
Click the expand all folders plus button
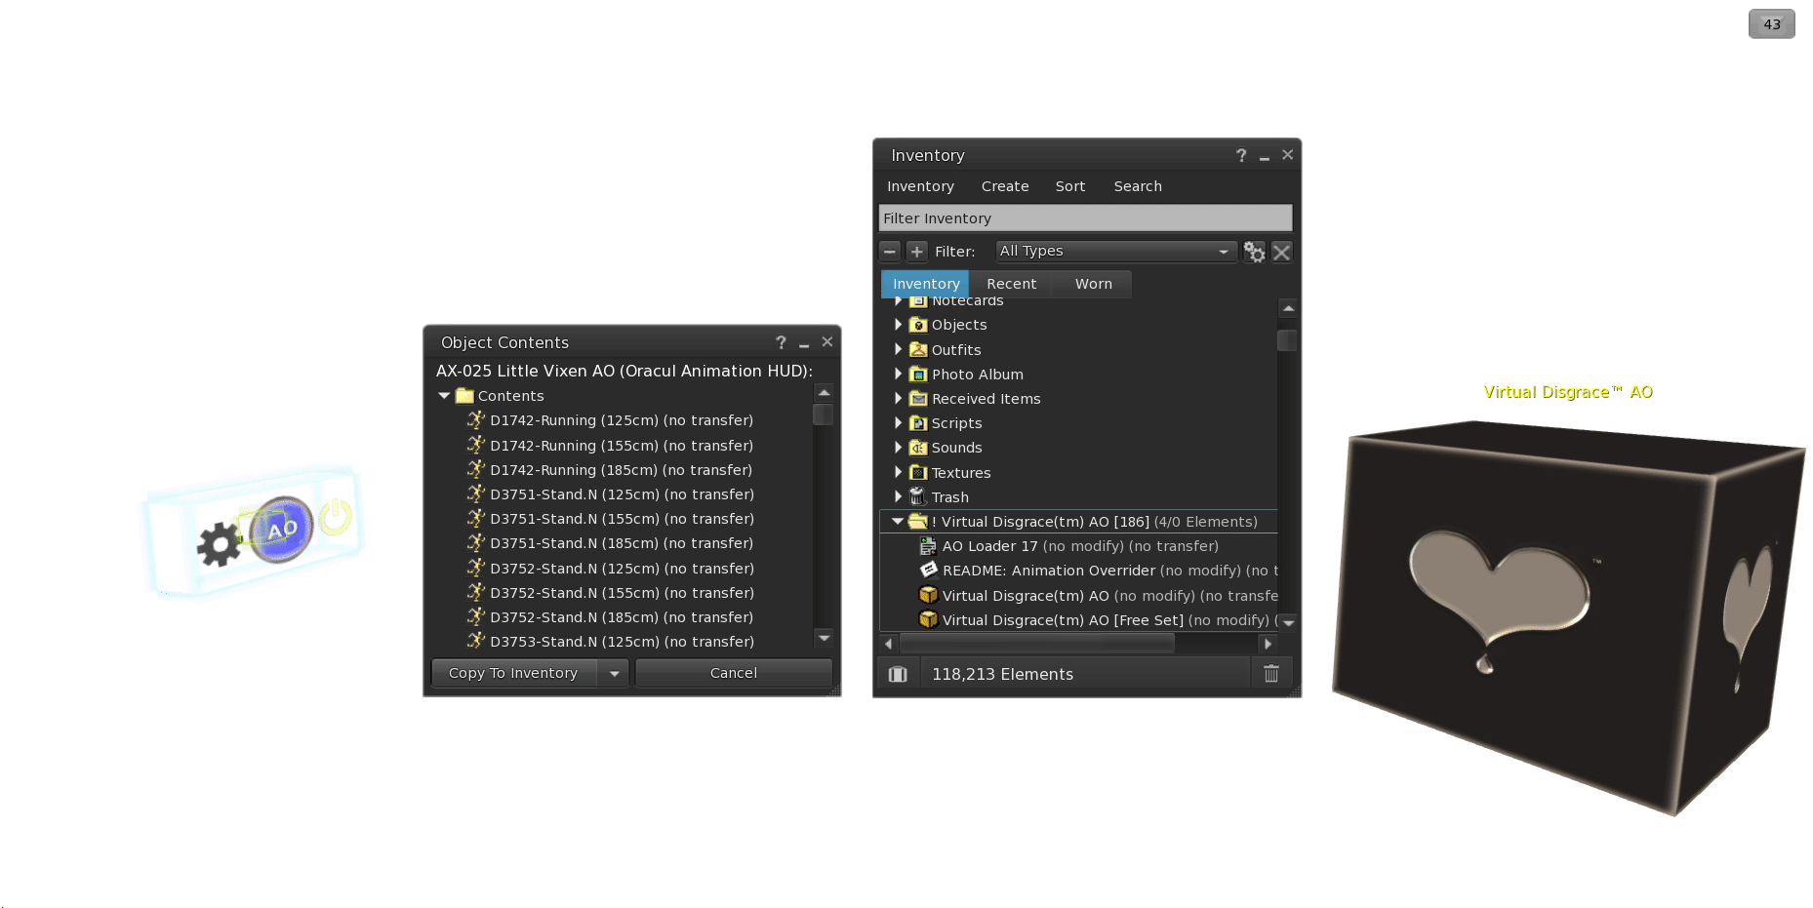click(x=916, y=252)
